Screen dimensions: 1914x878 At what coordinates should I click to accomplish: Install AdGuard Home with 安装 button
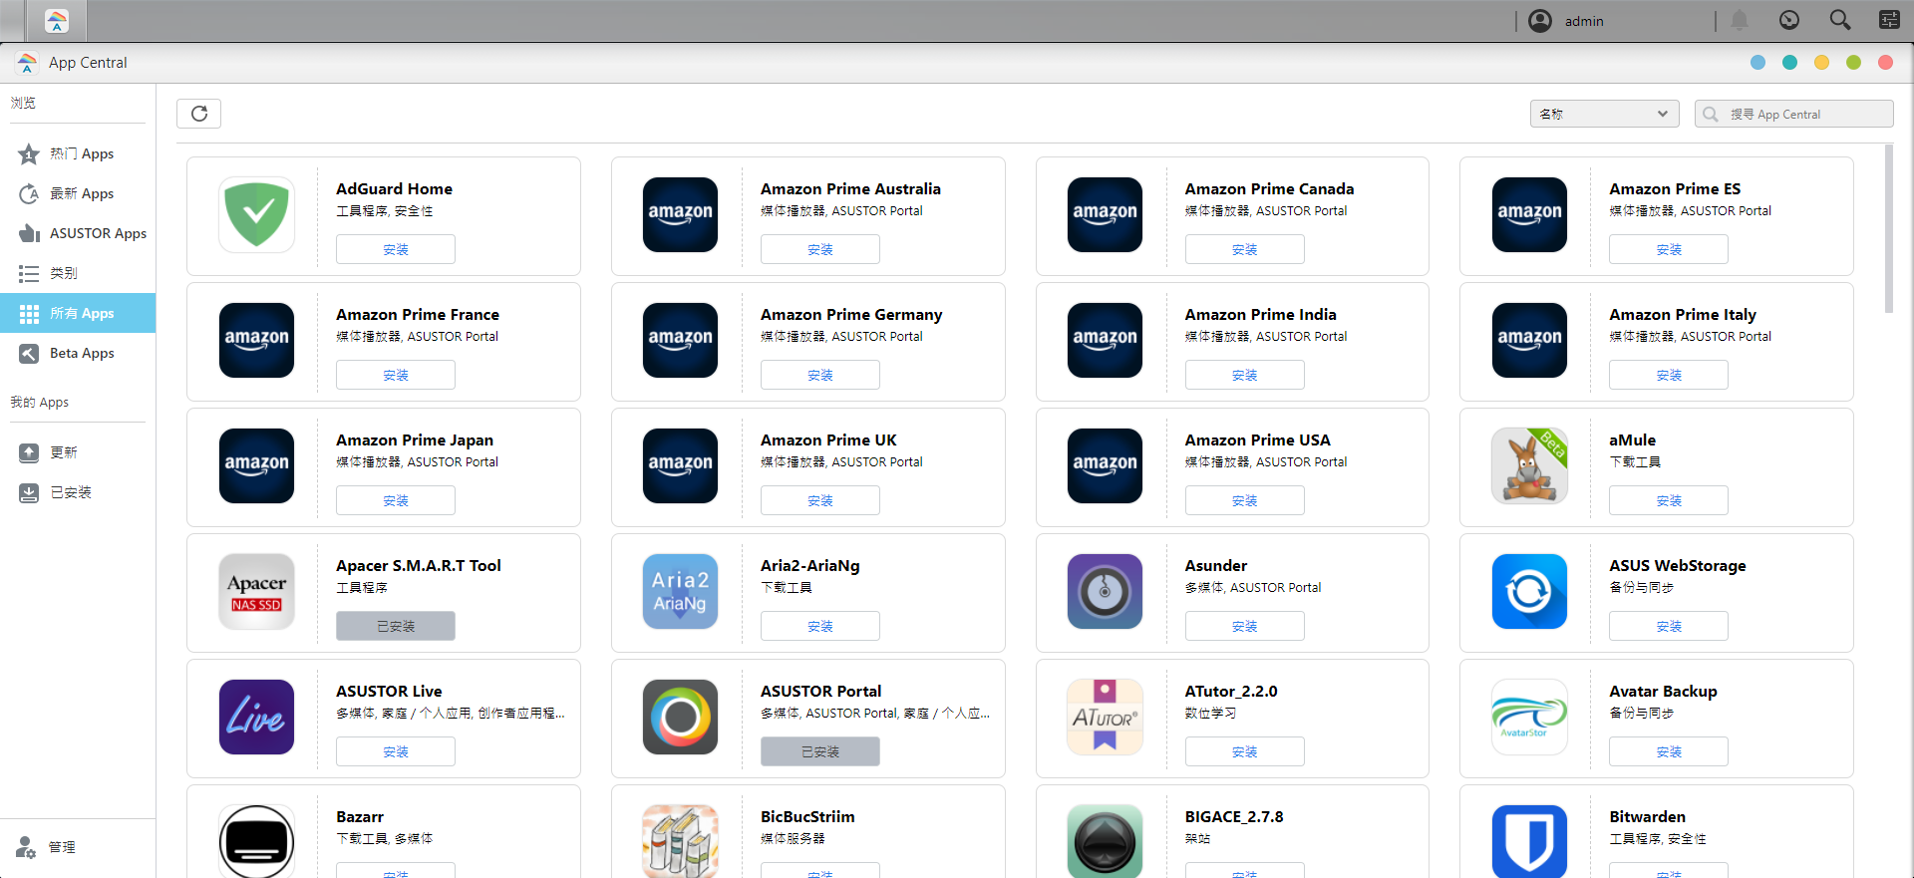396,249
